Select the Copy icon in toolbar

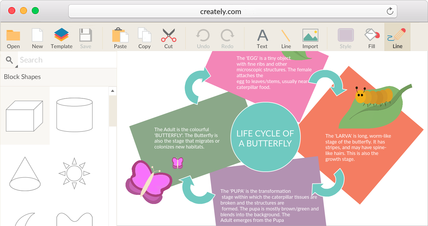[x=144, y=36]
